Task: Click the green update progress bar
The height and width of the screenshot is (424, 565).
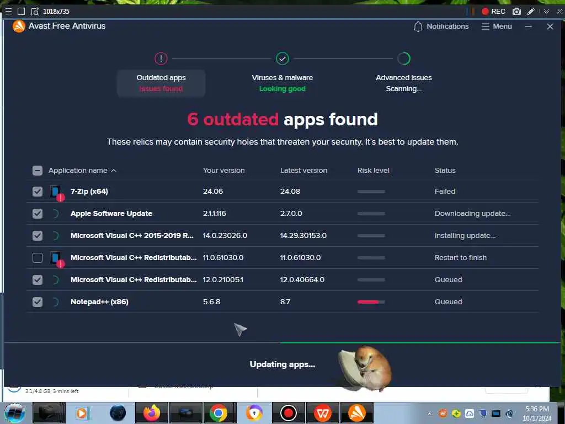Action: (420, 342)
